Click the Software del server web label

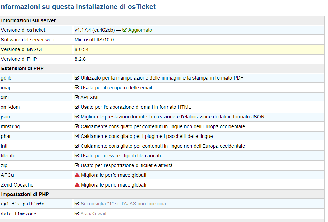tap(27, 40)
